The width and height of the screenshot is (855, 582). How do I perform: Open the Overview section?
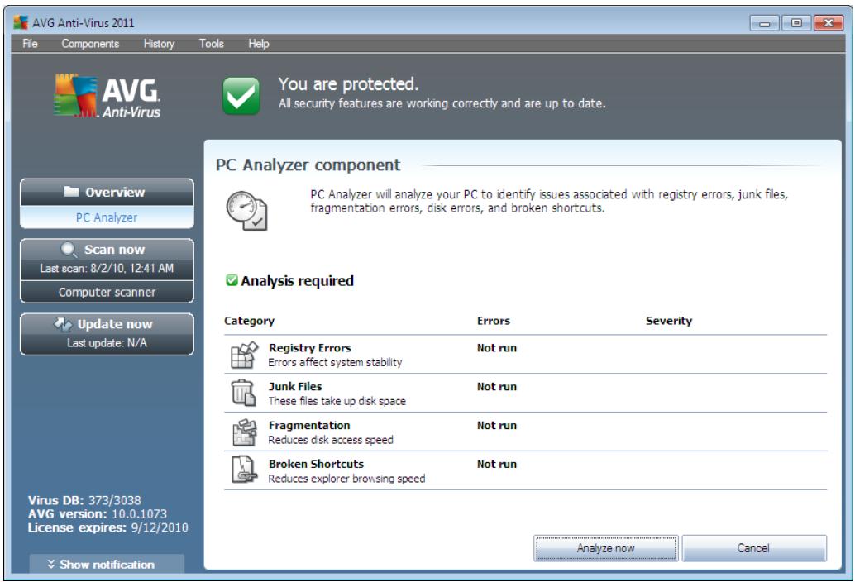[107, 193]
